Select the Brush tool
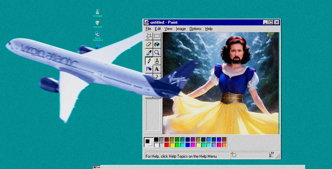Viewport: 332px width, 169px height. (x=157, y=61)
